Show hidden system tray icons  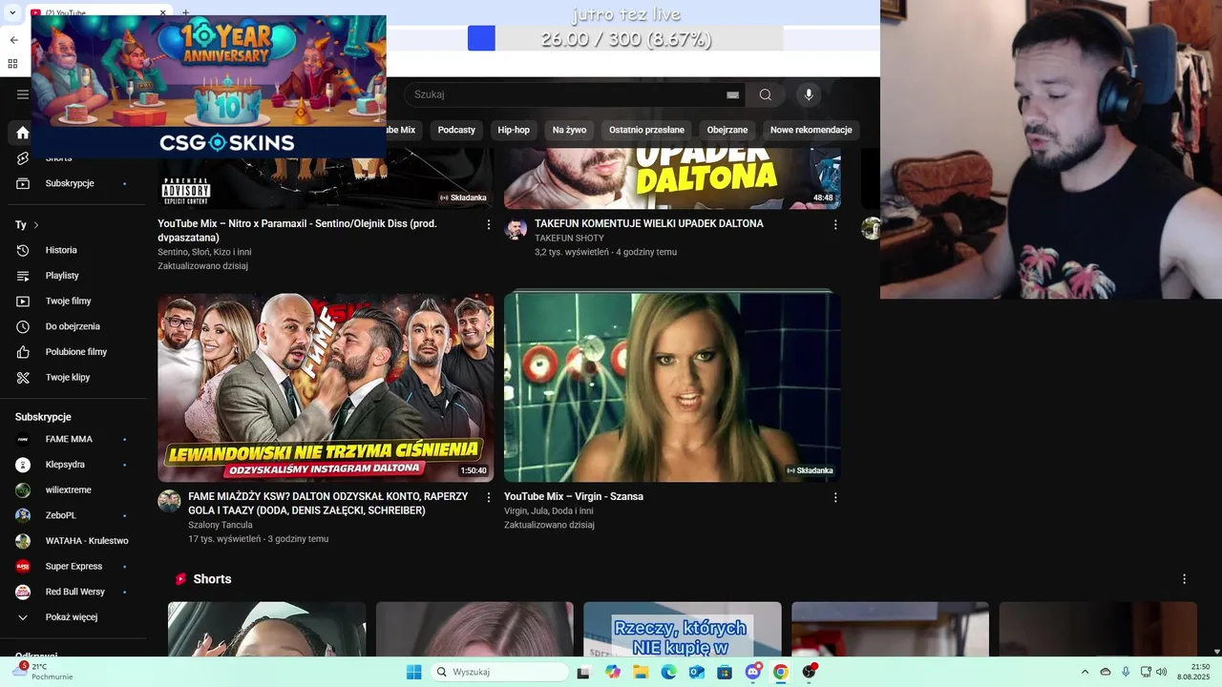(1085, 672)
